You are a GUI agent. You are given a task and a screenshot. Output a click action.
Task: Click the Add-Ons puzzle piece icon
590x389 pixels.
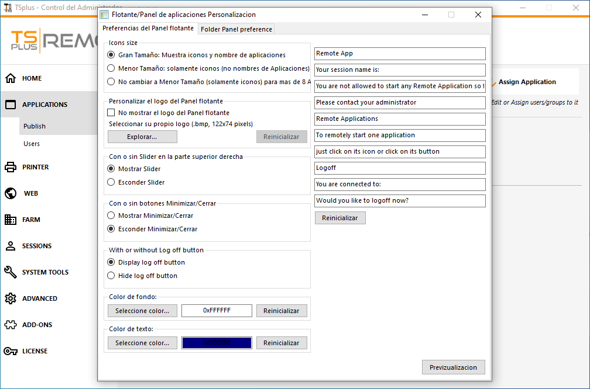coord(11,325)
